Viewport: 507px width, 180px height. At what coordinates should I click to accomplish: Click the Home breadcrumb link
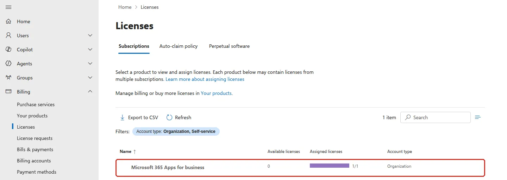pyautogui.click(x=125, y=7)
